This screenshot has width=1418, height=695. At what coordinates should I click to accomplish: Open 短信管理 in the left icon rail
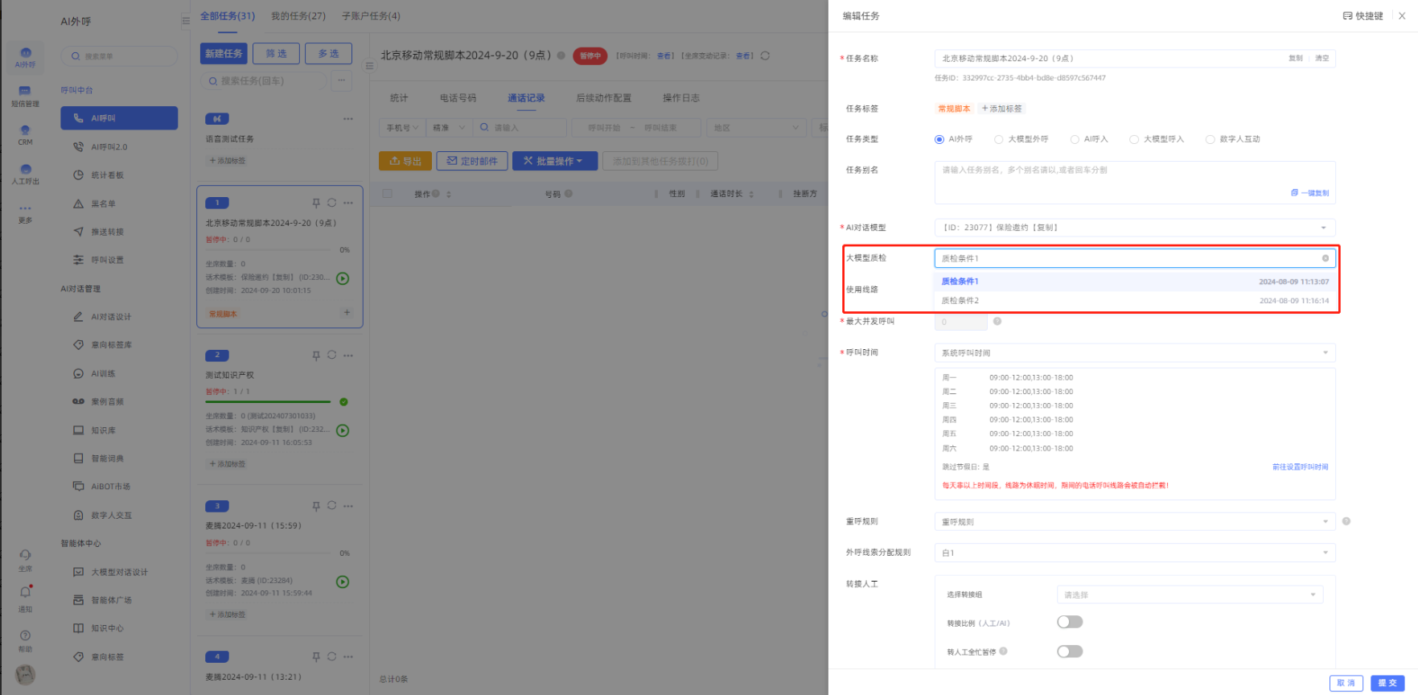coord(25,96)
